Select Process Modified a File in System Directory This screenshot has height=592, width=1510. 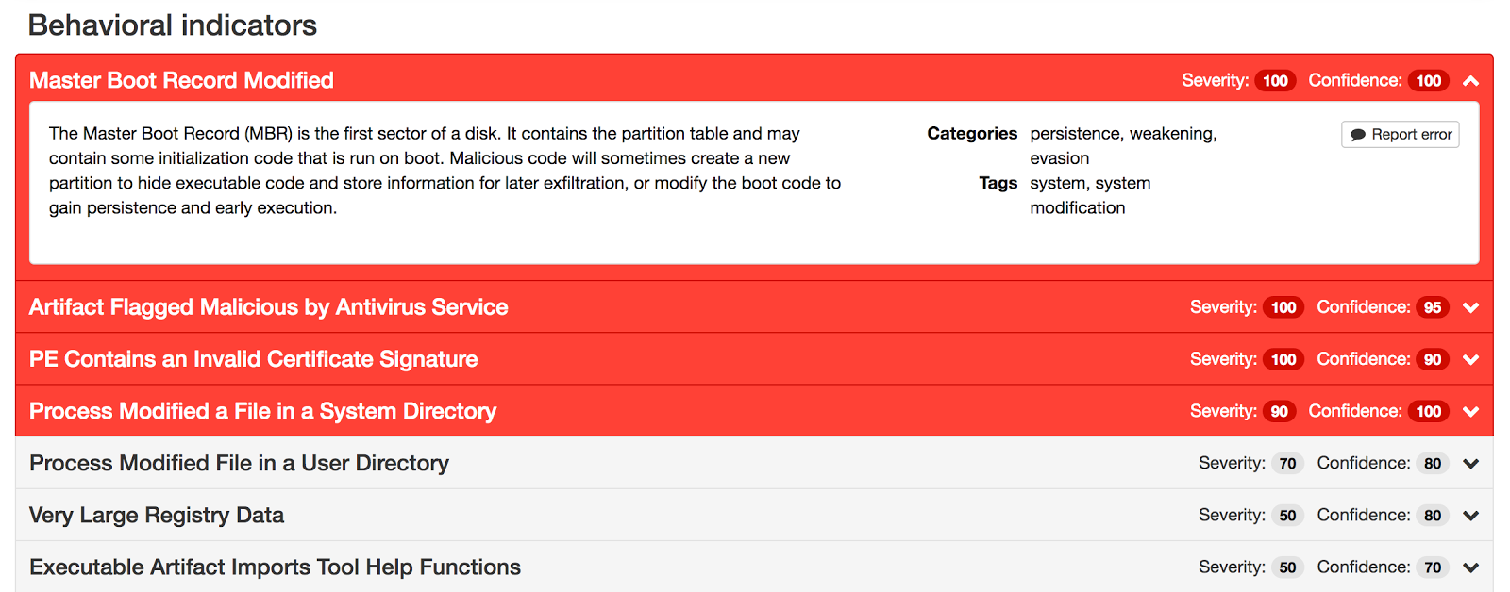(x=262, y=411)
